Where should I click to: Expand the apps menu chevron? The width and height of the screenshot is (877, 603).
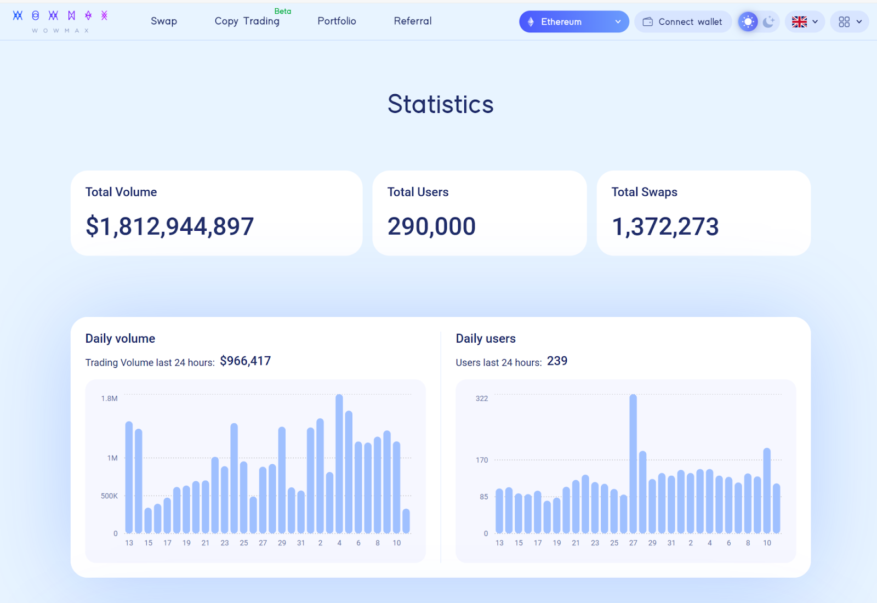coord(859,22)
